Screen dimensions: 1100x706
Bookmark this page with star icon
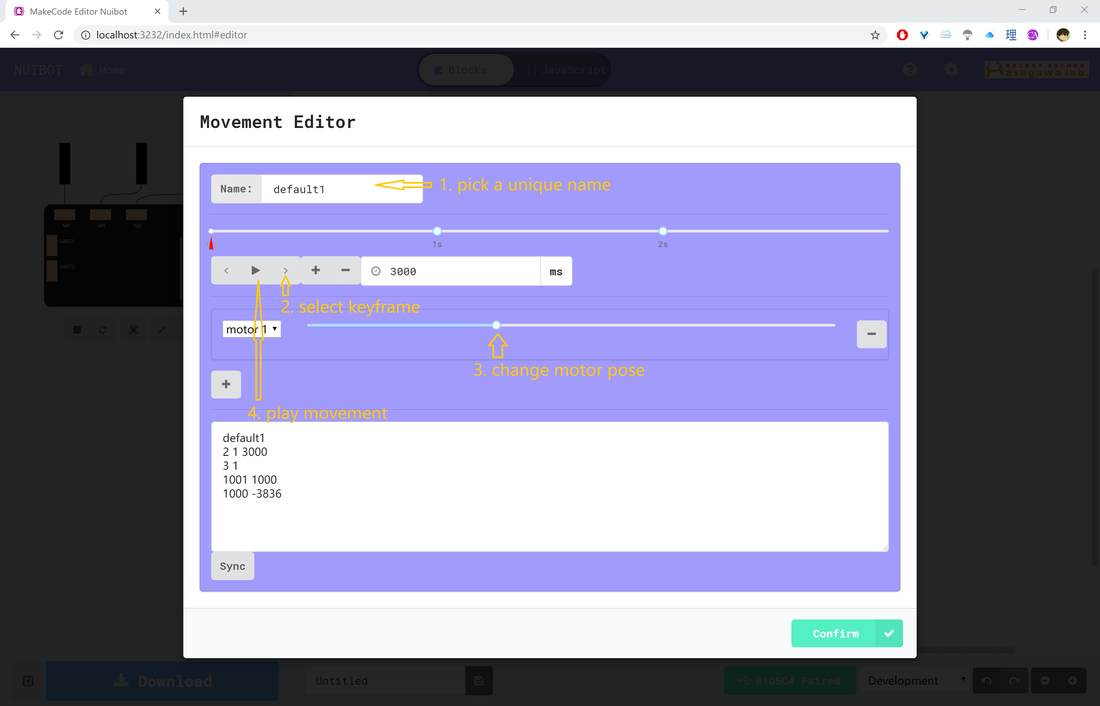[875, 35]
